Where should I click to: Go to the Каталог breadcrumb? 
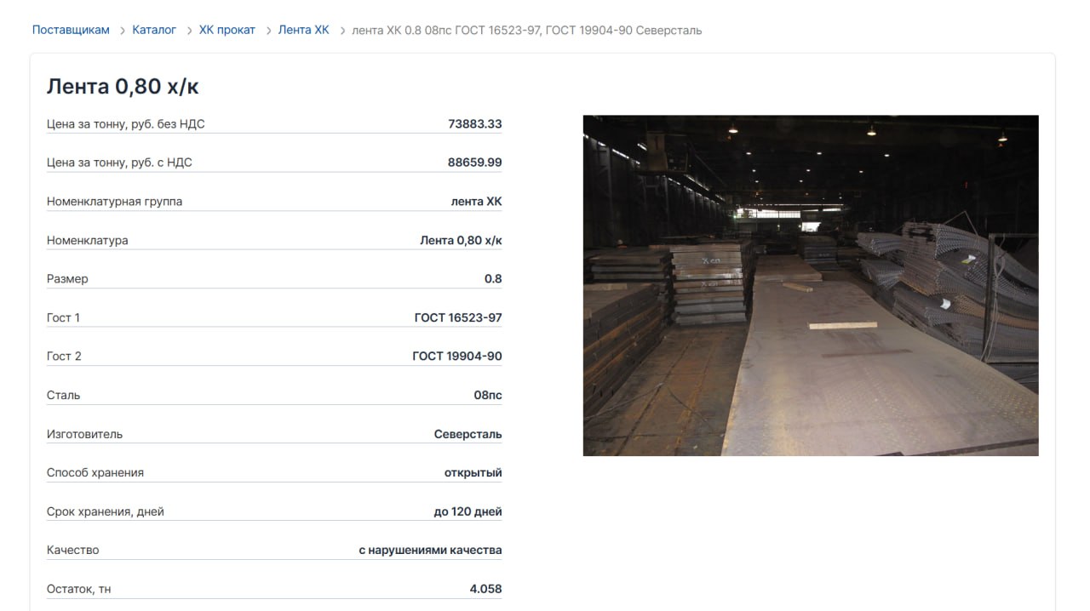[154, 30]
